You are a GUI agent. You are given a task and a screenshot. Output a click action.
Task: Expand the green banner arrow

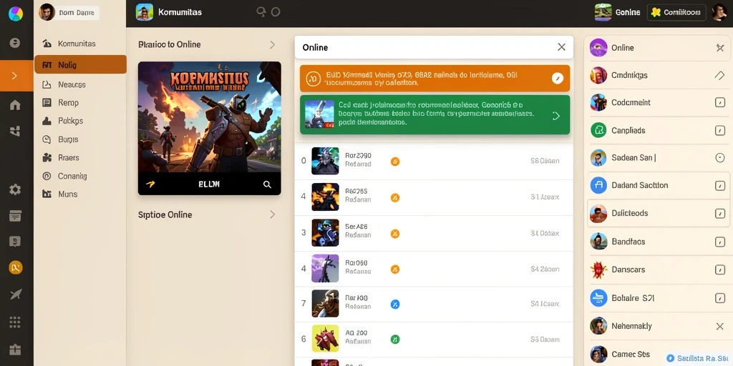click(556, 116)
